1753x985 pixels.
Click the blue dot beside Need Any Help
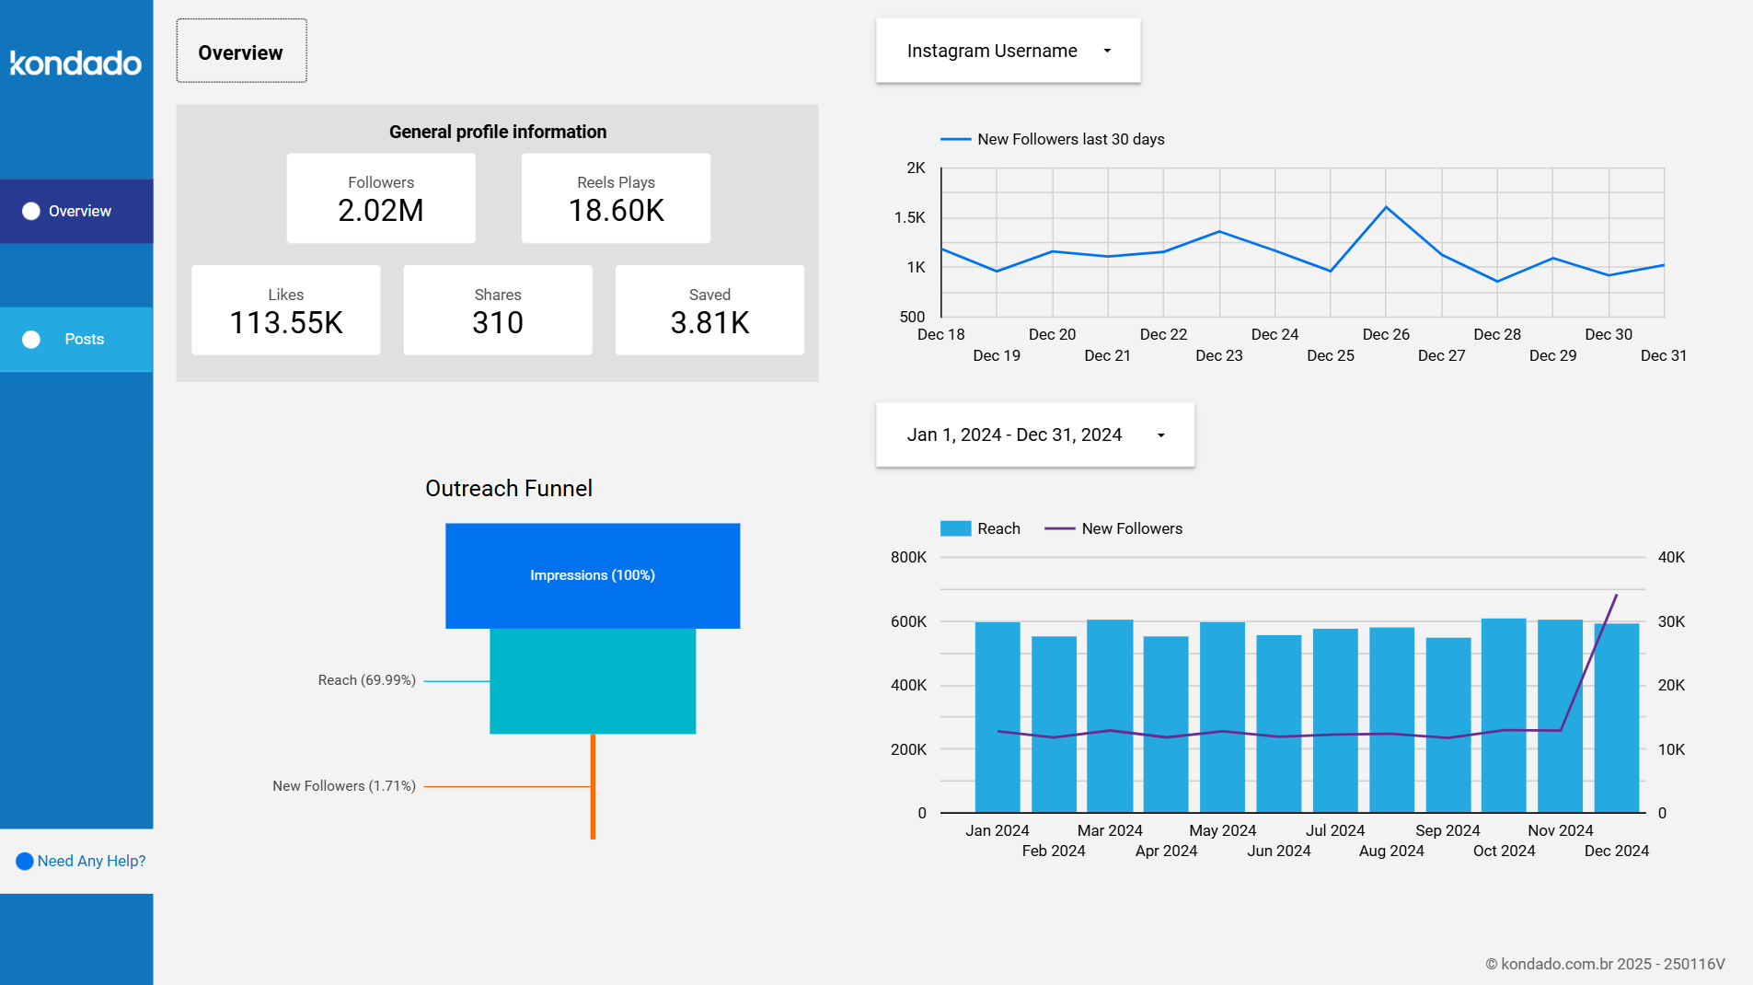26,861
